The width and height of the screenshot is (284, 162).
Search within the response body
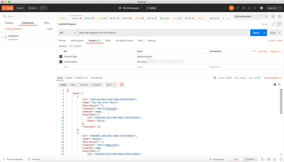coord(279,84)
